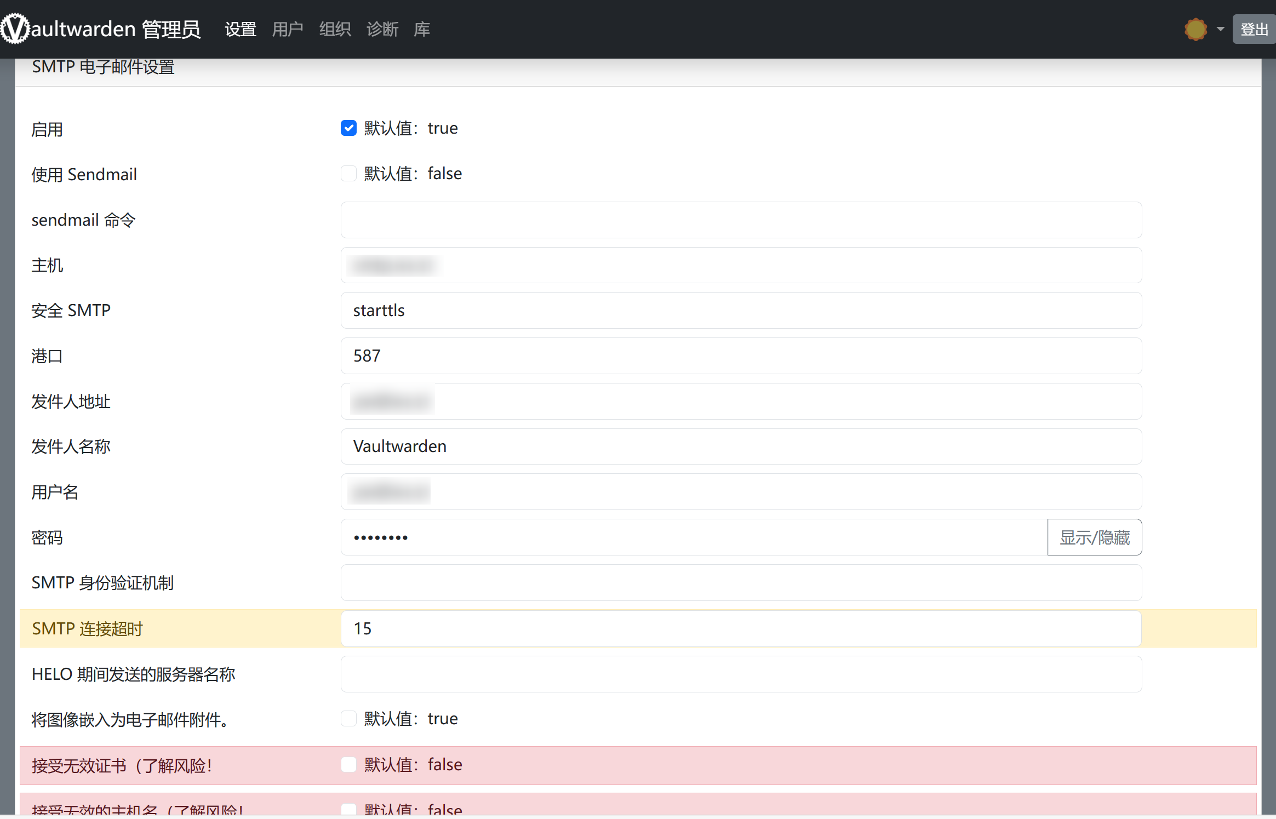The image size is (1276, 819).
Task: Click the SMTP 连接超时 timeout field
Action: (x=741, y=629)
